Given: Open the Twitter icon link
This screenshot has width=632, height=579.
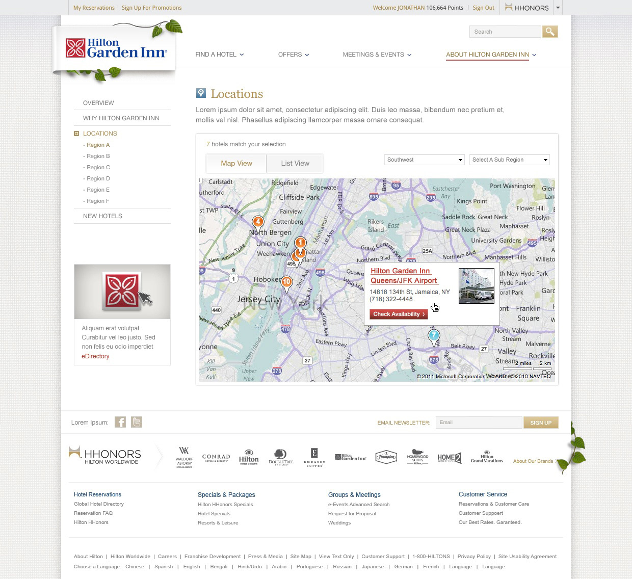Looking at the screenshot, I should [137, 422].
